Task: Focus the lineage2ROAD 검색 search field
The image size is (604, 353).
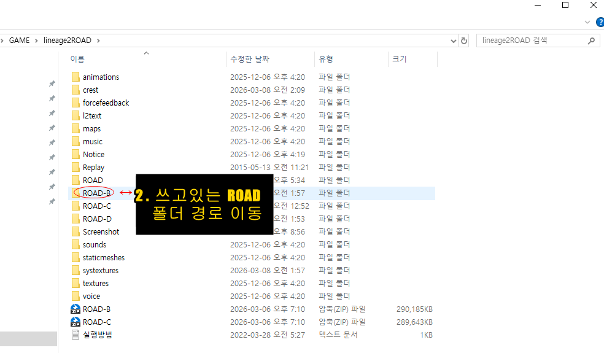Action: coord(531,41)
